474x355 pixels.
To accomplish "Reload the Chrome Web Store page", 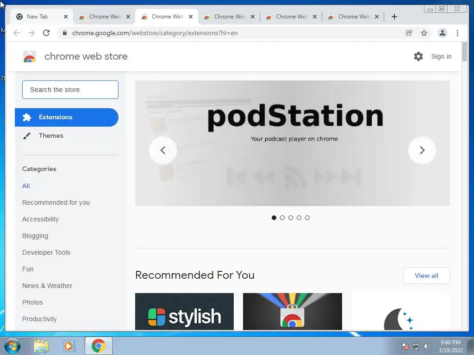I will (x=46, y=33).
